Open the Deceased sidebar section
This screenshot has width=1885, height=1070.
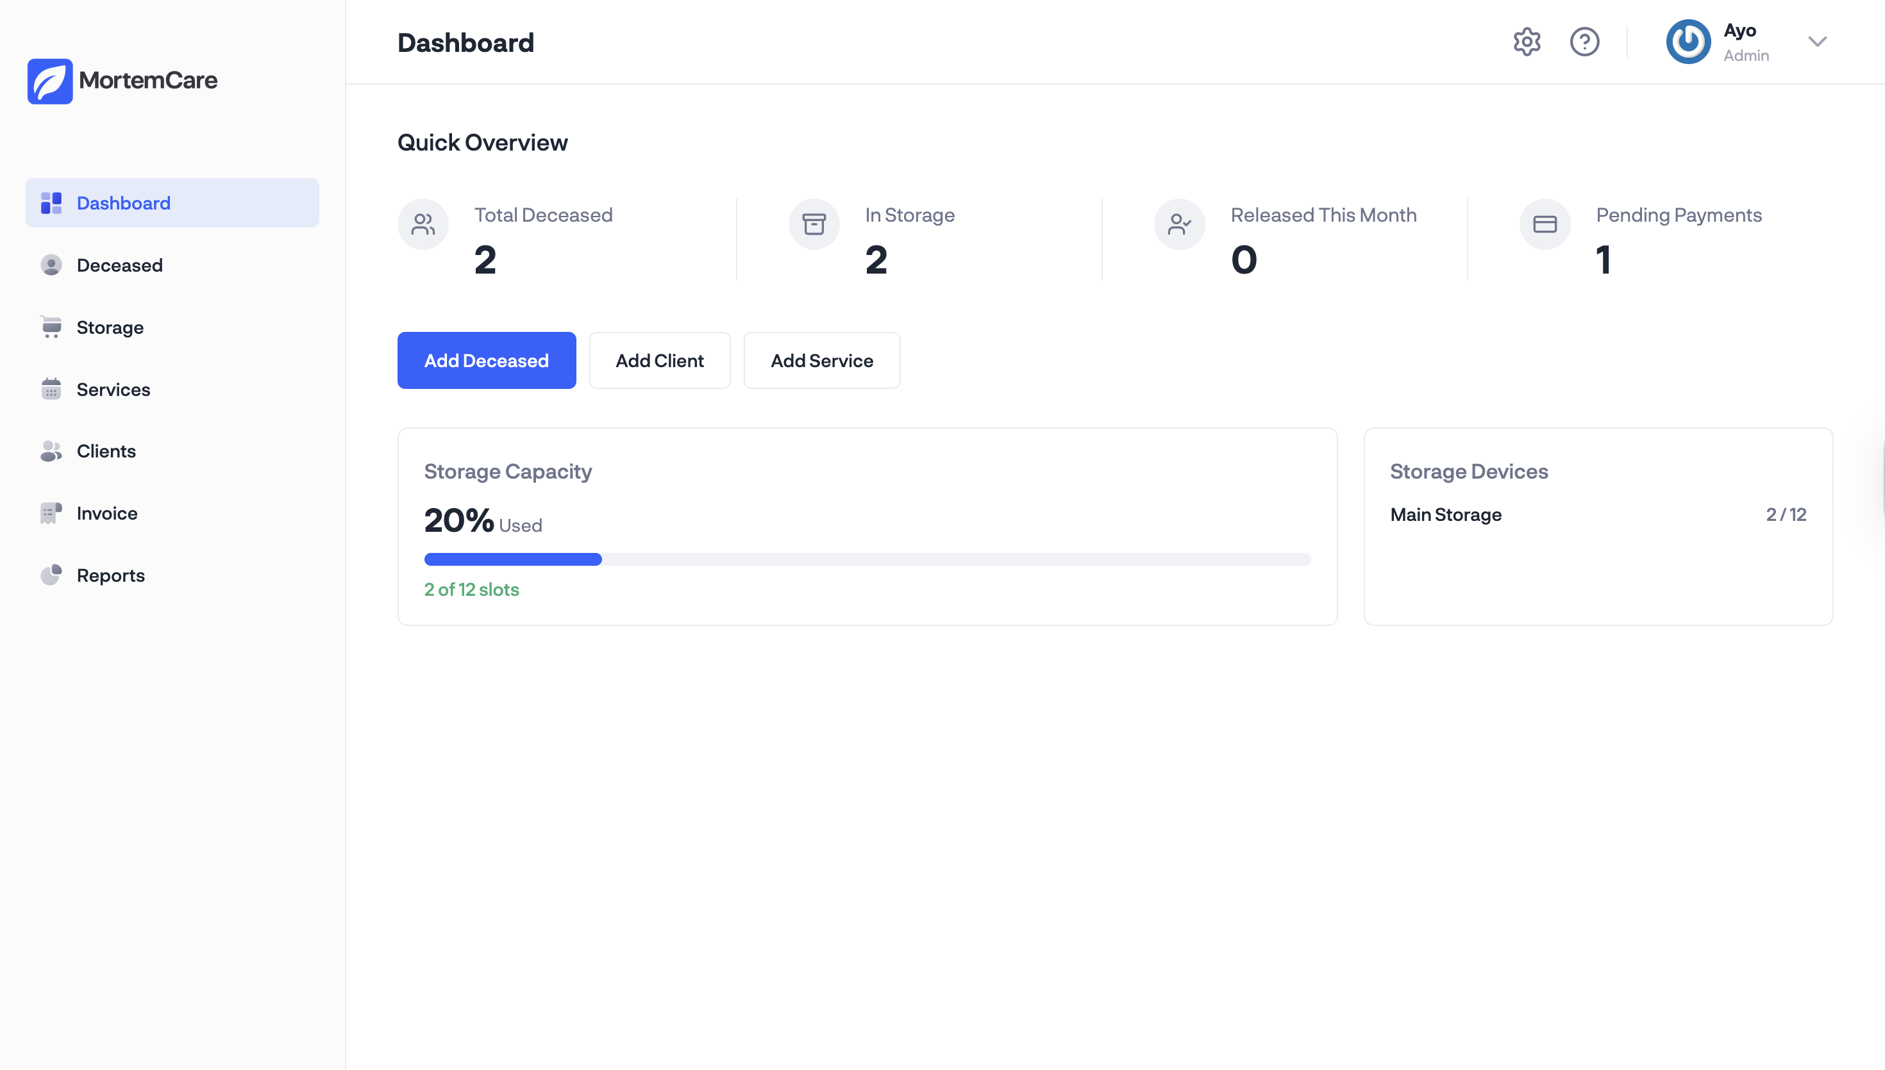click(x=119, y=265)
